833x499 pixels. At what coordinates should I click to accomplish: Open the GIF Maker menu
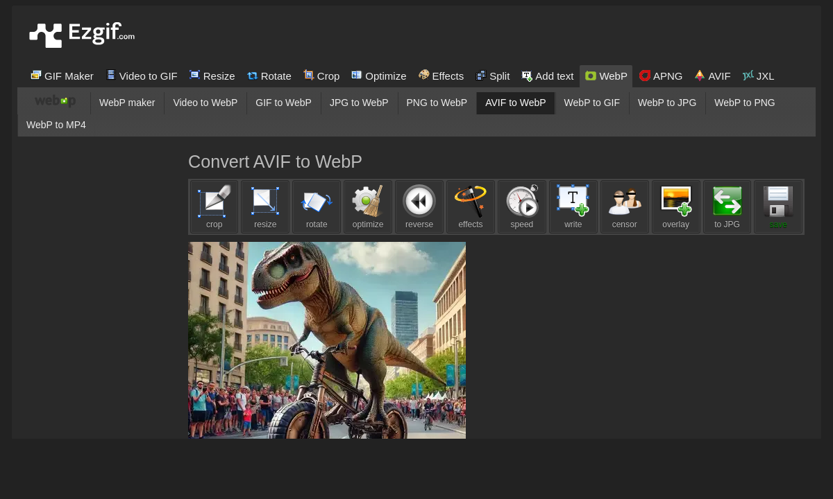coord(62,76)
